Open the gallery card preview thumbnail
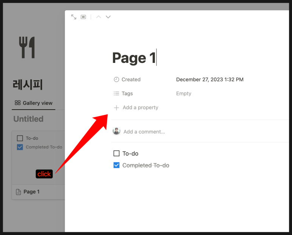Viewport: 292px width, 235px height. click(x=39, y=158)
